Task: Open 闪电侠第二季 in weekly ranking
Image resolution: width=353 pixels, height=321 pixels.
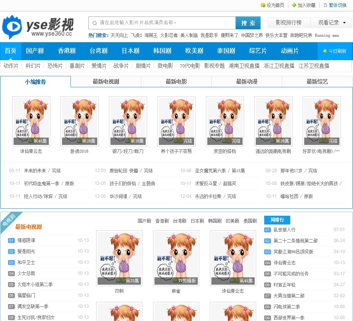Action: (287, 307)
